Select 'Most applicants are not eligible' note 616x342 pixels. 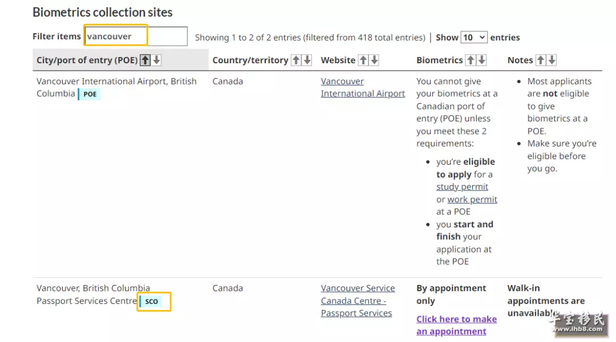tap(559, 106)
